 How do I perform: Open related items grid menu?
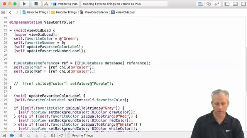click(x=3, y=12)
